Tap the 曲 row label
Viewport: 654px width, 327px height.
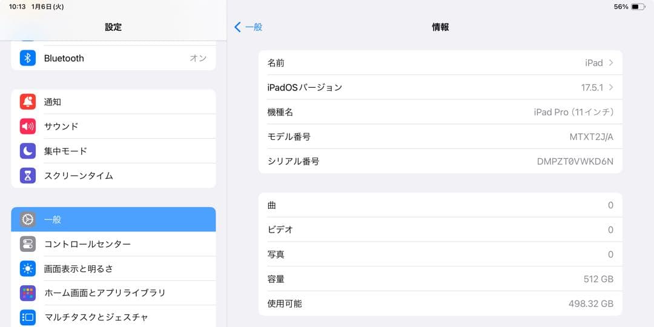[271, 205]
